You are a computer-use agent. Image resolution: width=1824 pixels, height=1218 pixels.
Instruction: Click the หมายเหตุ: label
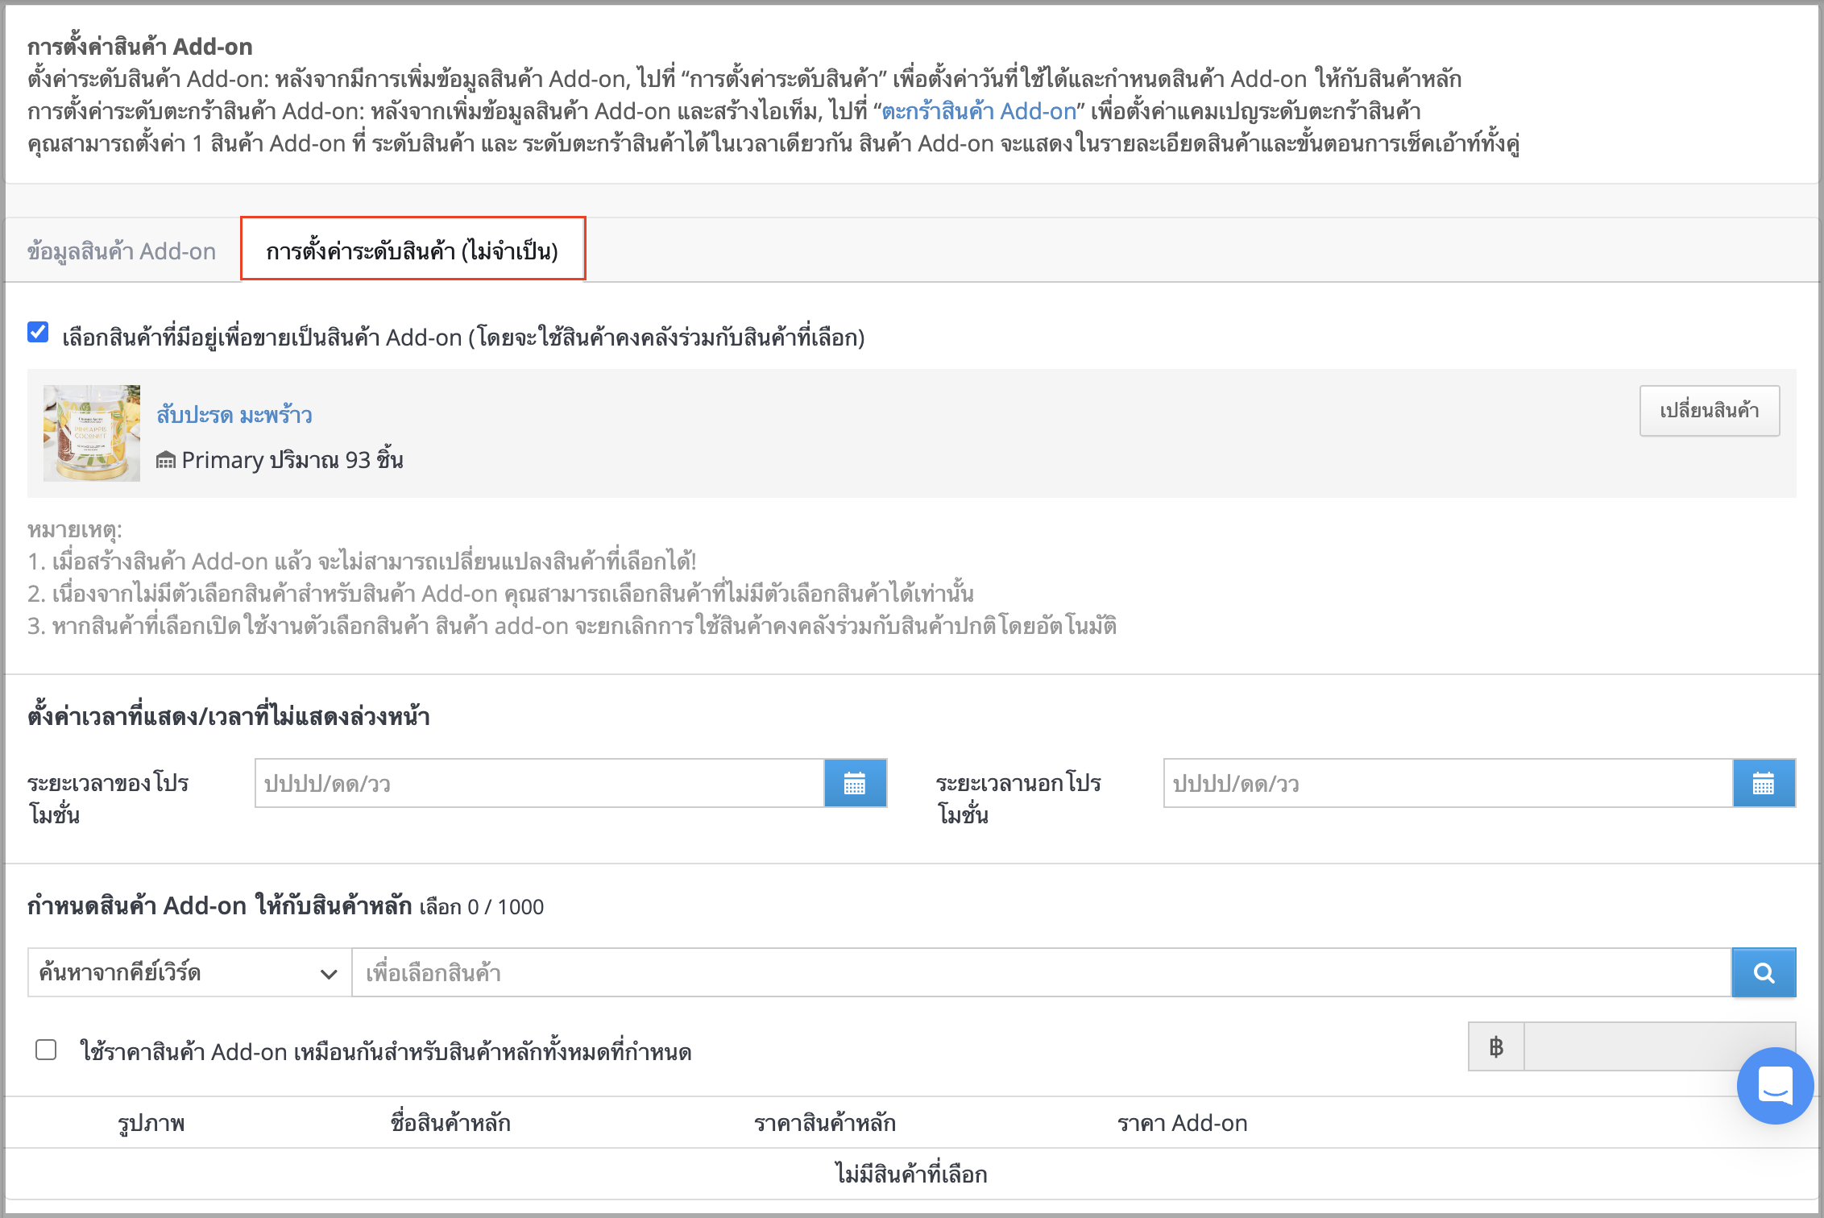pyautogui.click(x=75, y=529)
